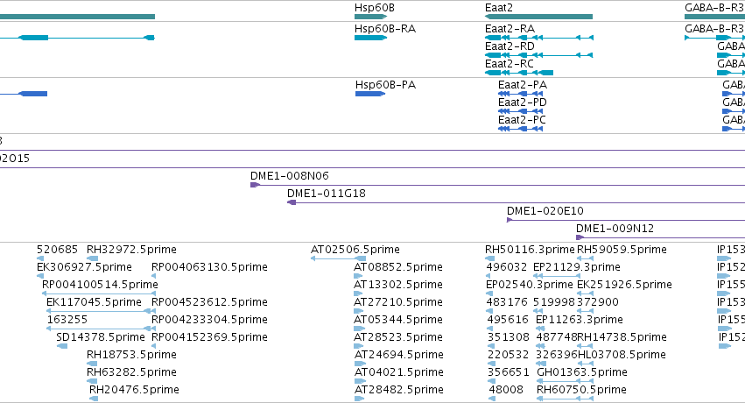Image resolution: width=745 pixels, height=403 pixels.
Task: Select the Hsp60B gene bar
Action: coord(370,17)
